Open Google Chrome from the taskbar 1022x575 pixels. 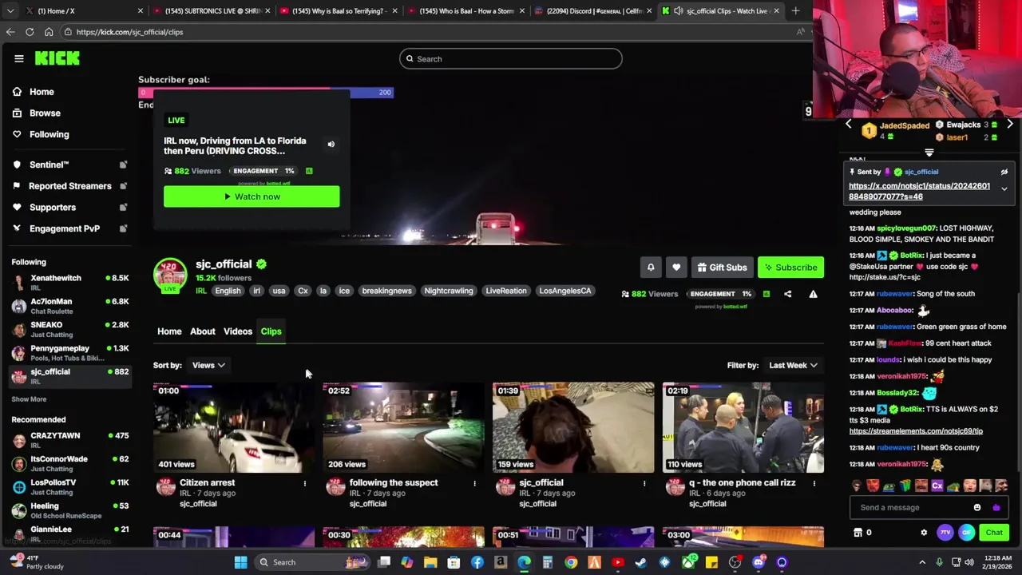point(571,562)
